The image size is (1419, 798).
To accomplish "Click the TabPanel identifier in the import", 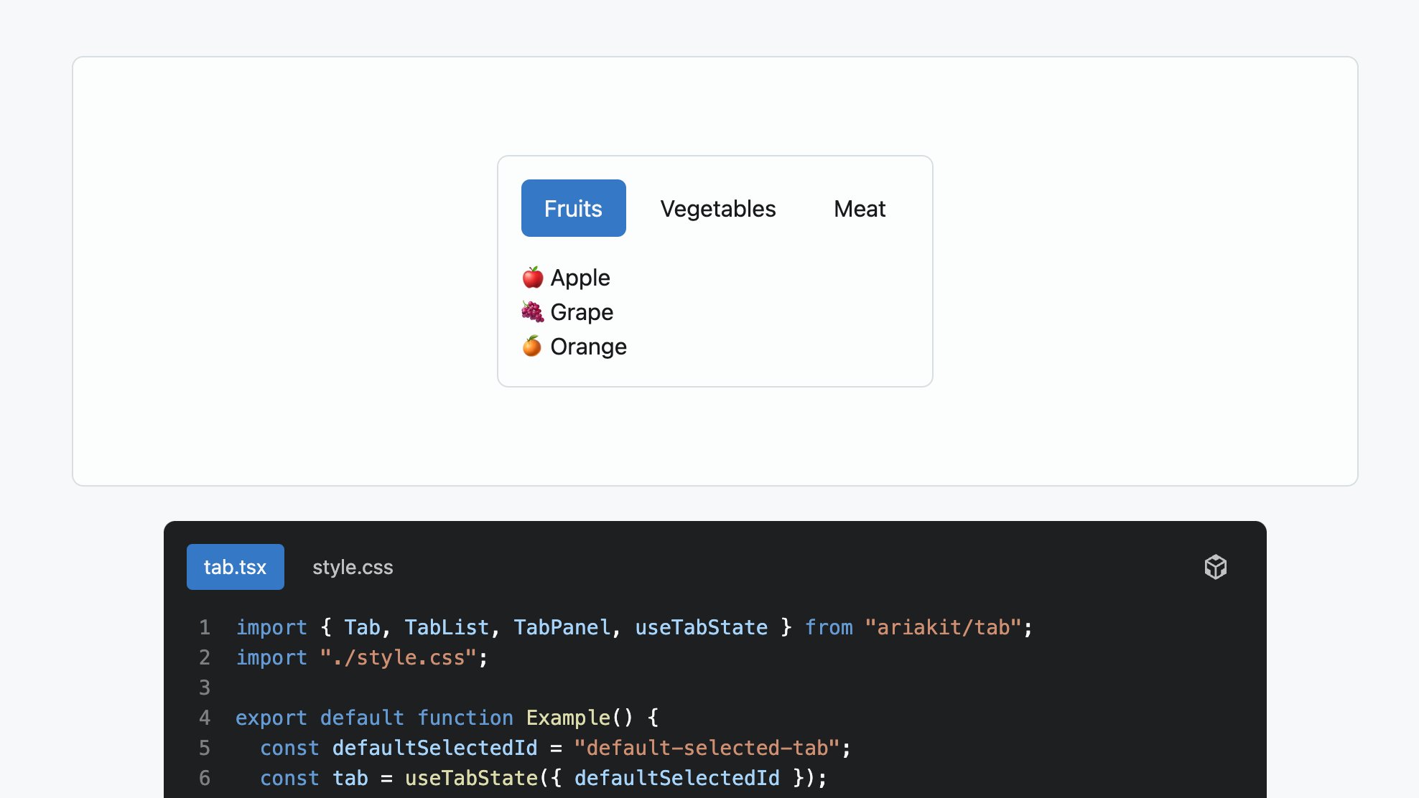I will tap(562, 627).
